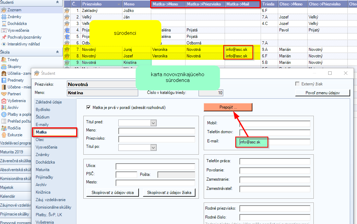
Task: Click student icon in row Veľký Ján
Action: 67,17
